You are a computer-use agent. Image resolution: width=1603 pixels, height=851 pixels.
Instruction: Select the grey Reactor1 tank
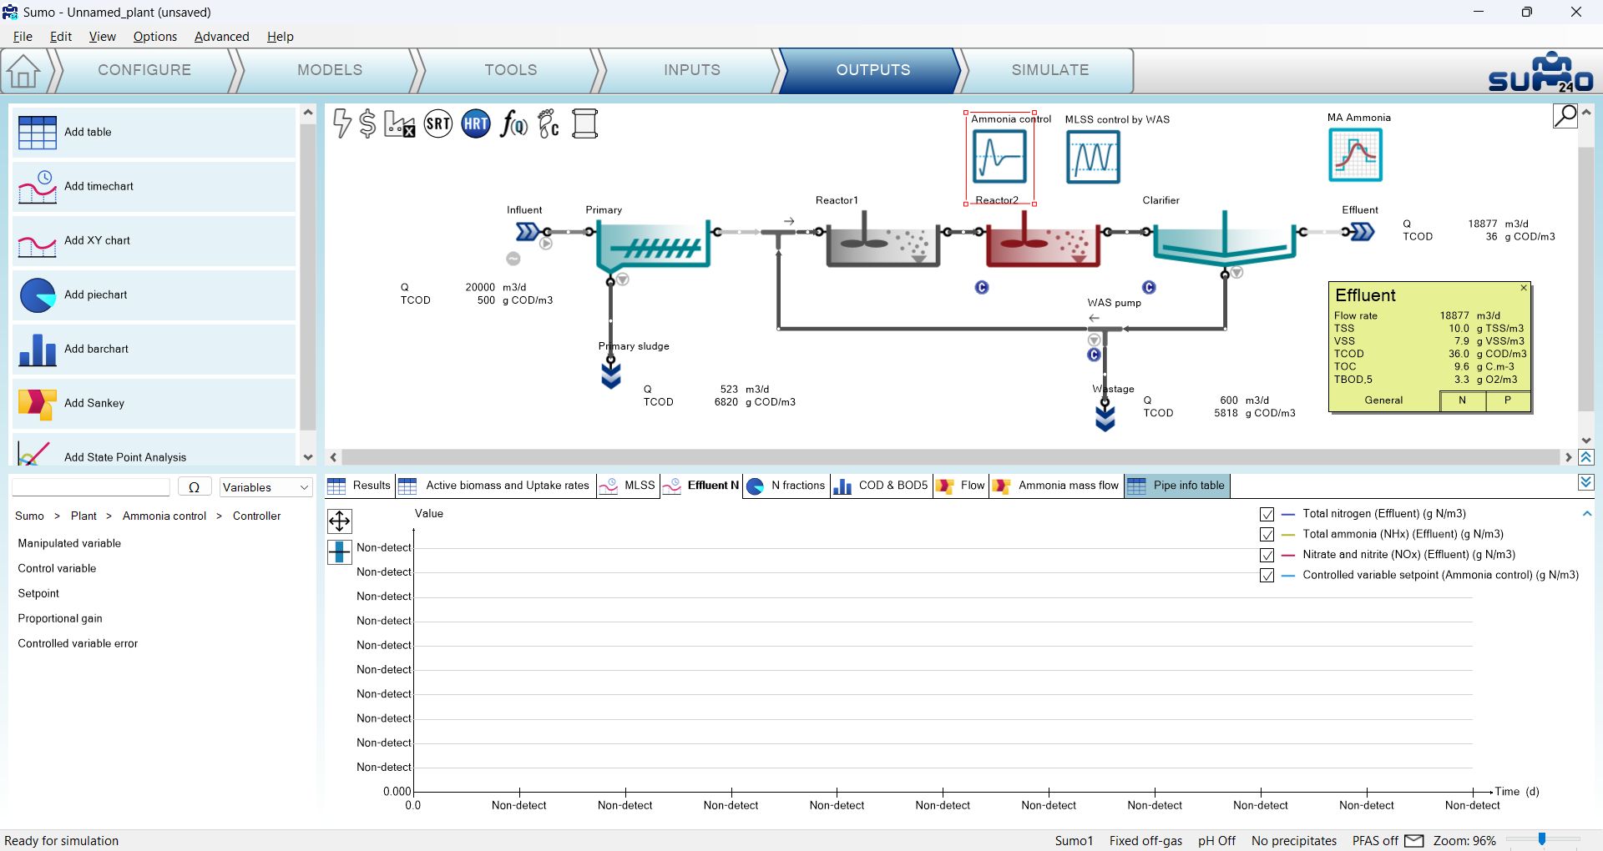[883, 239]
